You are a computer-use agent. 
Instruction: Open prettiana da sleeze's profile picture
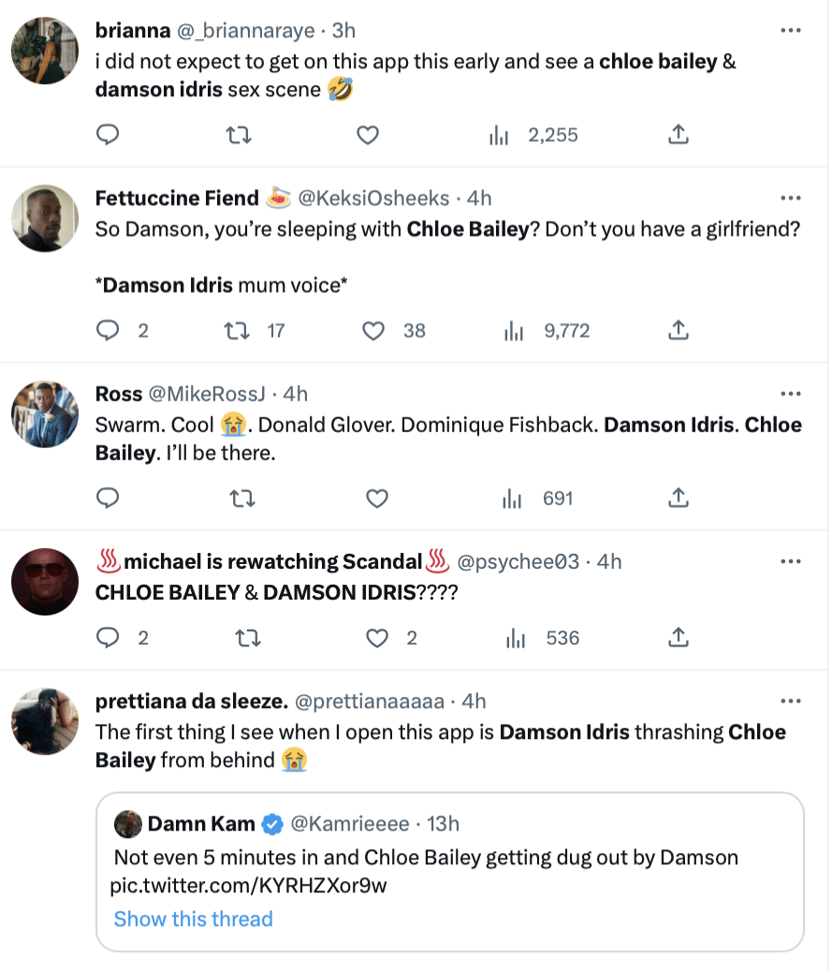tap(44, 721)
